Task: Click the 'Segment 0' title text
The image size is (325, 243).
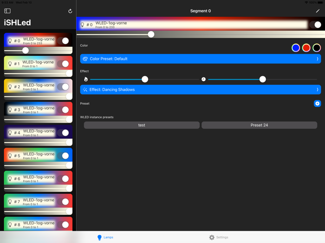Action: (x=201, y=11)
